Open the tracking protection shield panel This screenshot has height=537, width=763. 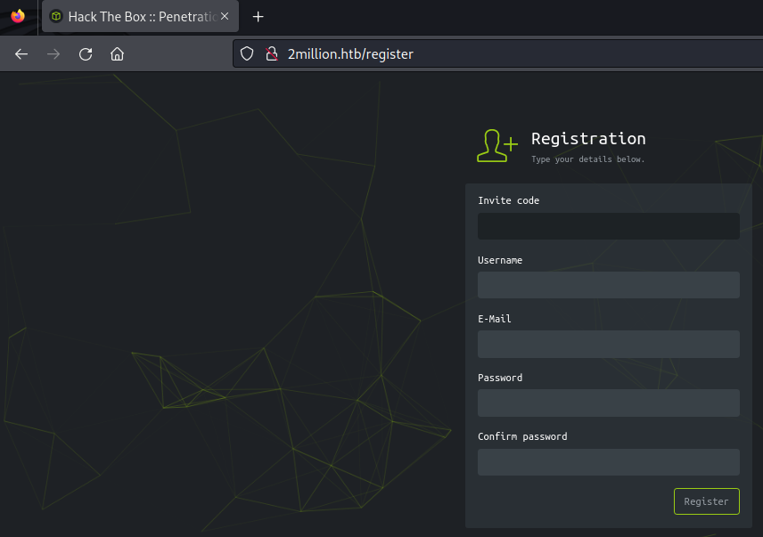[x=248, y=54]
